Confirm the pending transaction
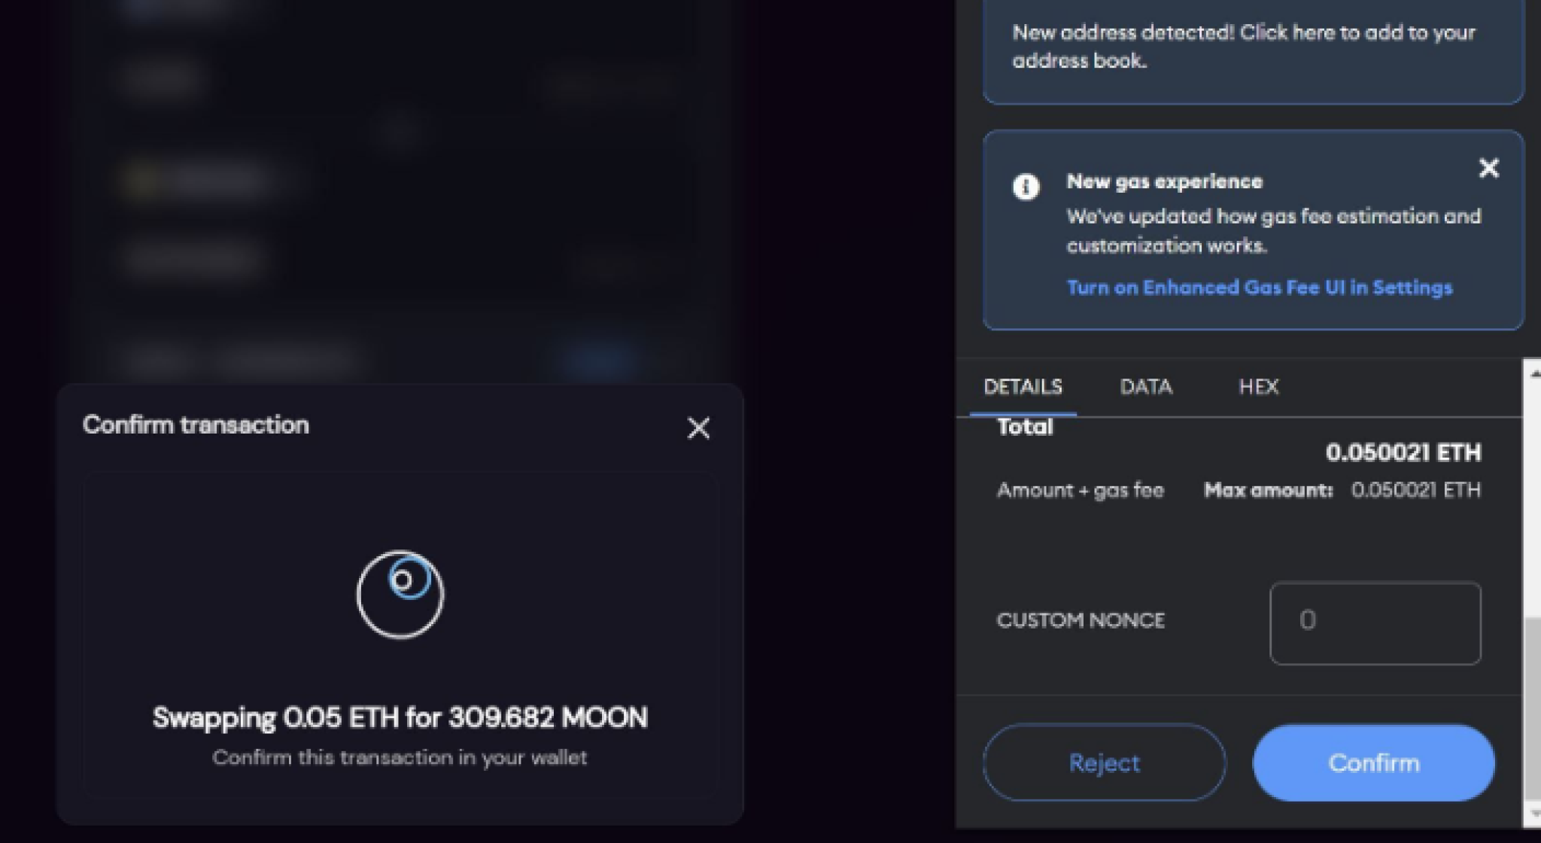Image resolution: width=1541 pixels, height=843 pixels. coord(1373,762)
